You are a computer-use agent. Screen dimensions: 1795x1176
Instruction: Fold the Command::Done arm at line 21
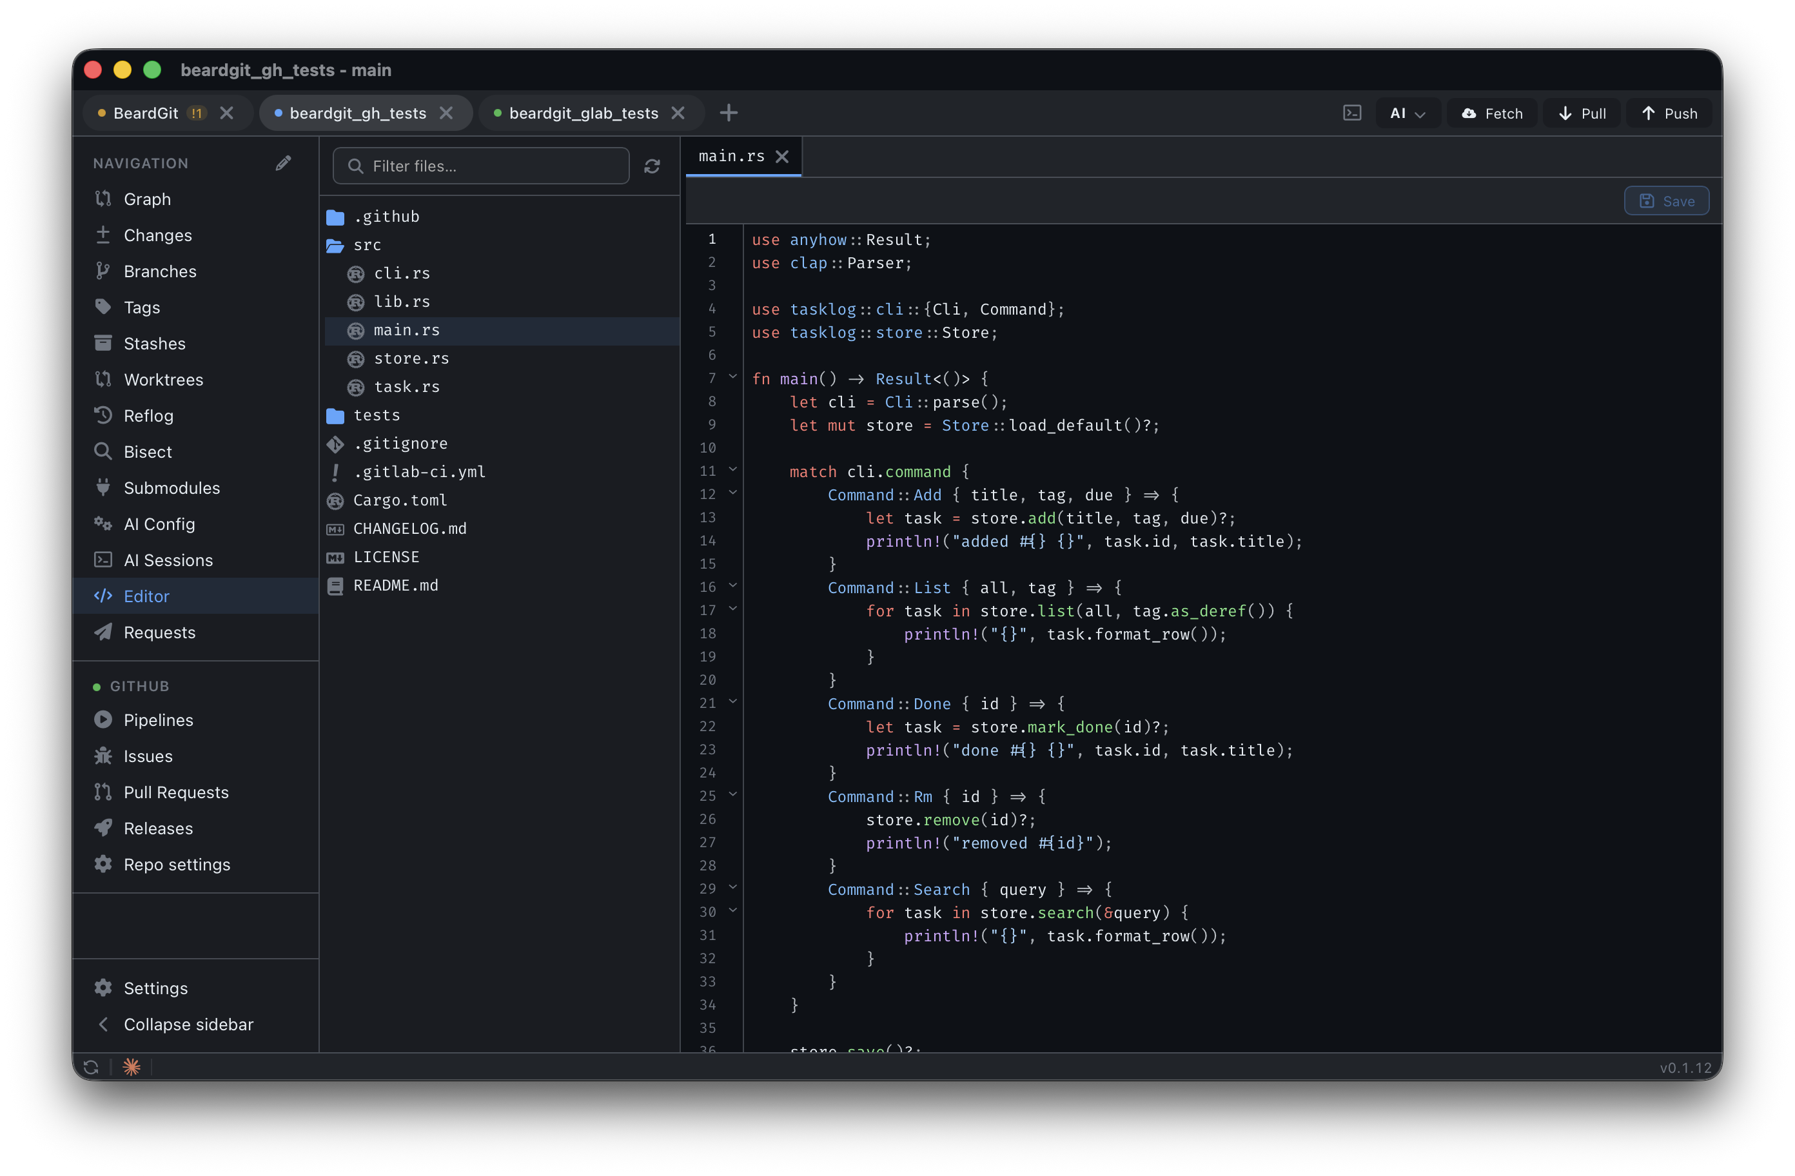tap(732, 701)
